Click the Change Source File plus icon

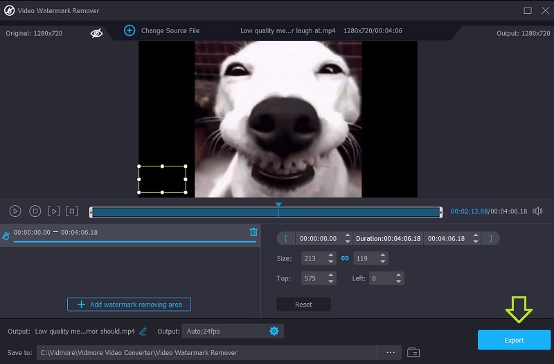(x=129, y=30)
